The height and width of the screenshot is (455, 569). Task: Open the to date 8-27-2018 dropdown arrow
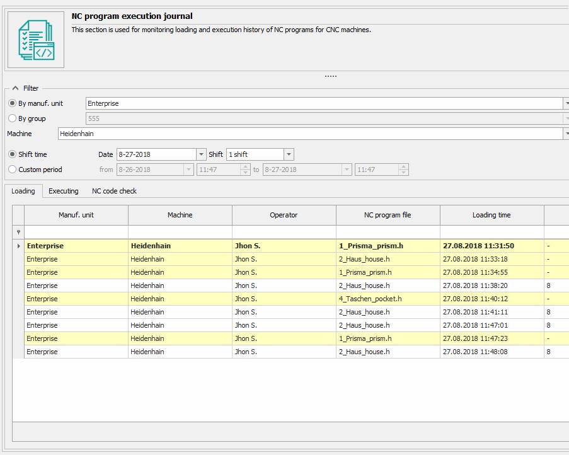point(347,170)
